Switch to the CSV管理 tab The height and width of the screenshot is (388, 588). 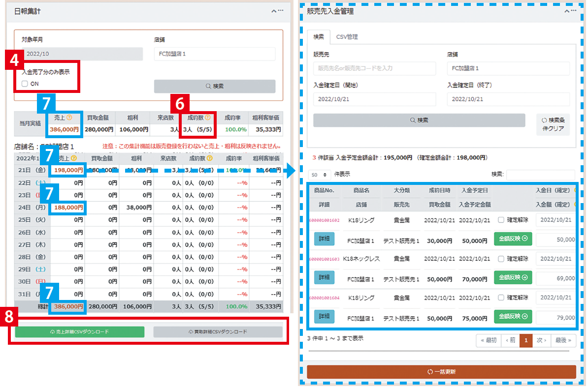347,37
